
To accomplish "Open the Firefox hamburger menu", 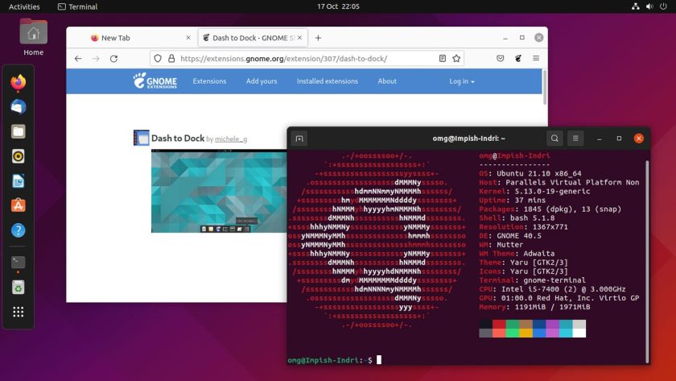I will point(536,59).
